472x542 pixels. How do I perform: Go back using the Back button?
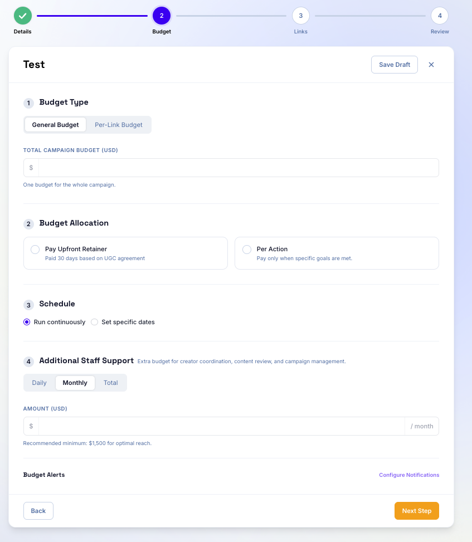point(38,511)
